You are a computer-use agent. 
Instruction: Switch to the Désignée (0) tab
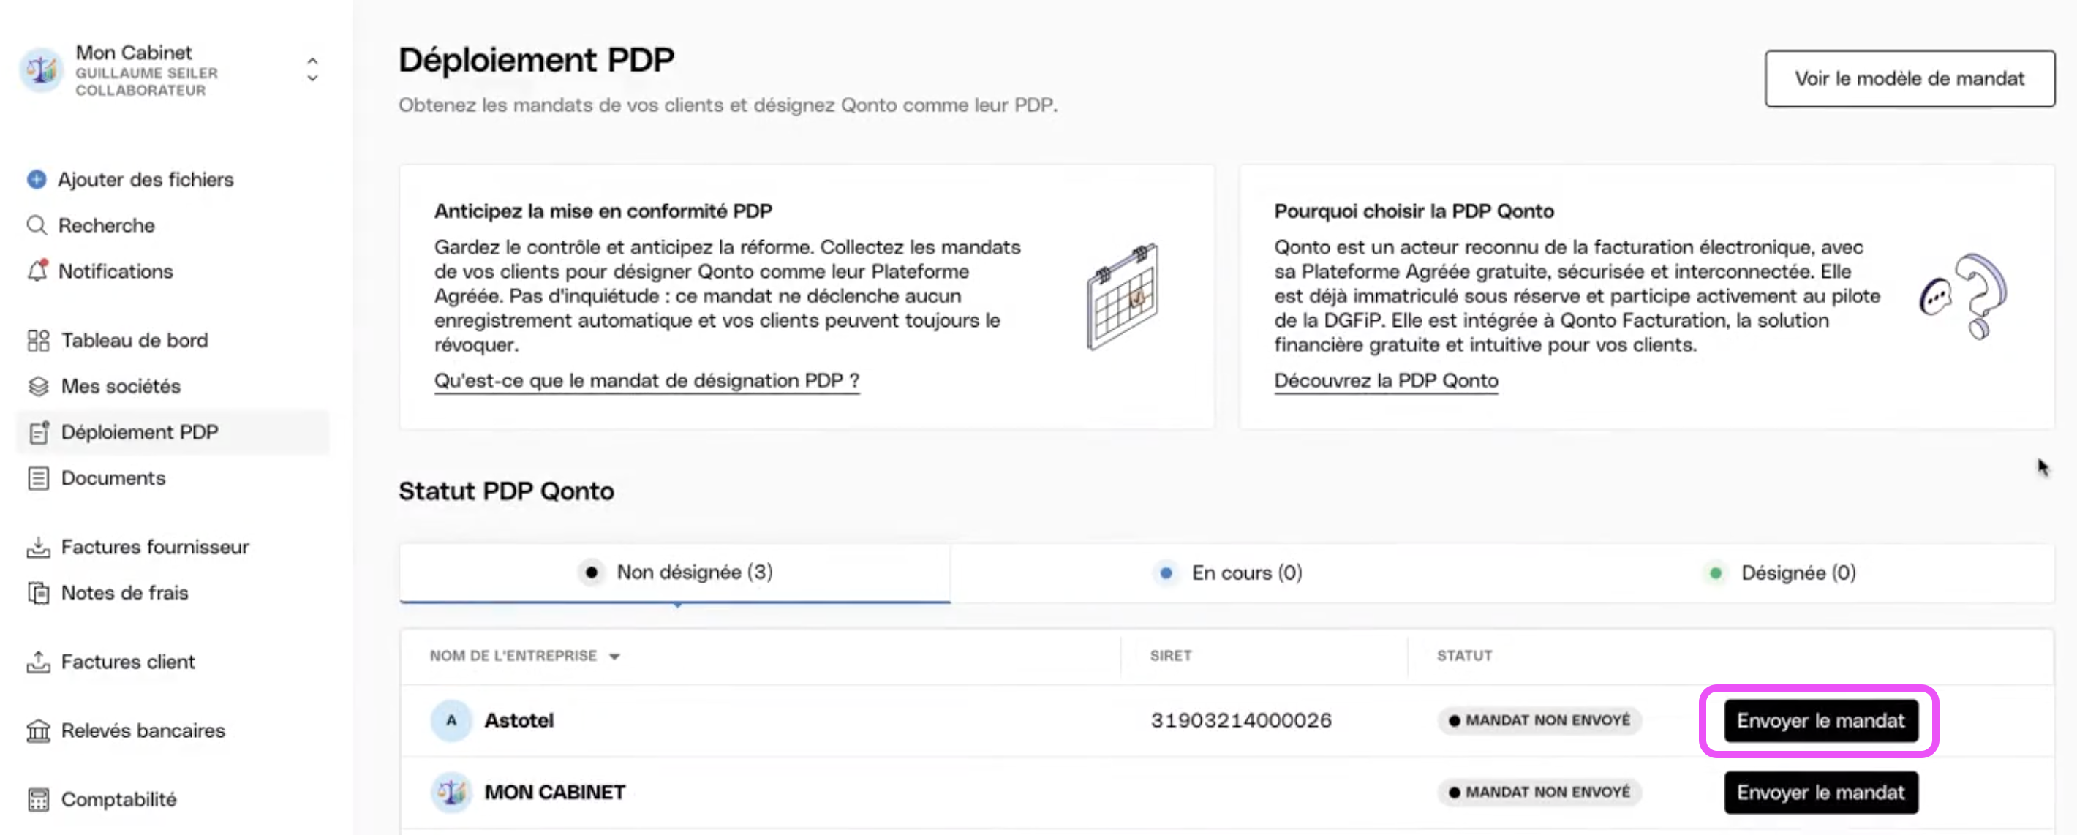[1779, 573]
